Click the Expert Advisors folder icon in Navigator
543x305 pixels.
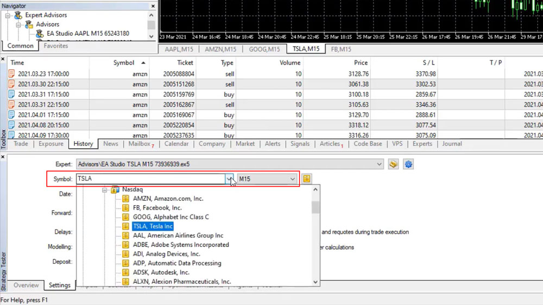(x=18, y=15)
